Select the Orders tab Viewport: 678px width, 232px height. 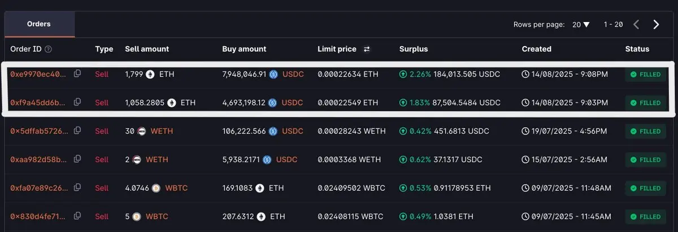click(x=40, y=24)
